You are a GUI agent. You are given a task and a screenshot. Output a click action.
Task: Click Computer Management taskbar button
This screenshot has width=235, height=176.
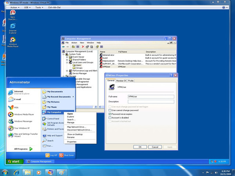(x=40, y=162)
